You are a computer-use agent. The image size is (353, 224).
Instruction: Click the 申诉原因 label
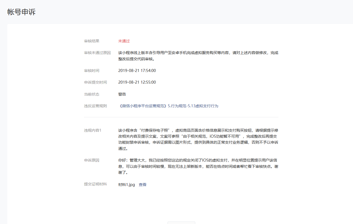click(92, 160)
